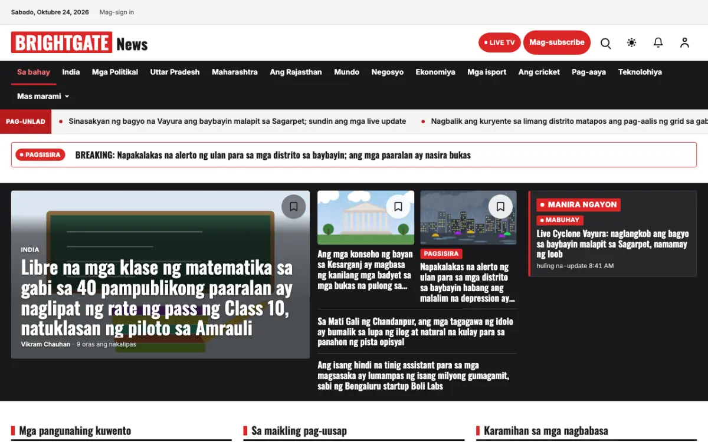Go to Uttar Pradesh section
This screenshot has height=442, width=708.
click(x=175, y=72)
